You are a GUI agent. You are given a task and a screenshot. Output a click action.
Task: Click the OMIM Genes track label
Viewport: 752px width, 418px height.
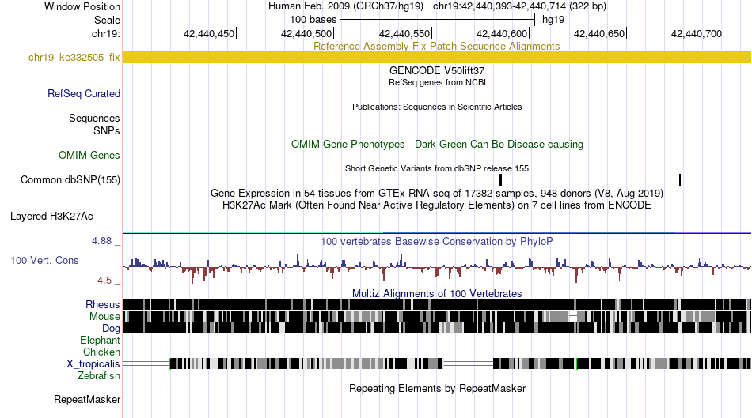(89, 155)
